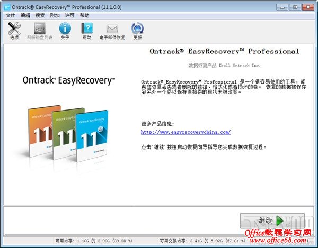Open the 编辑 menu
Screen dimensions: 318x248
[x=25, y=15]
